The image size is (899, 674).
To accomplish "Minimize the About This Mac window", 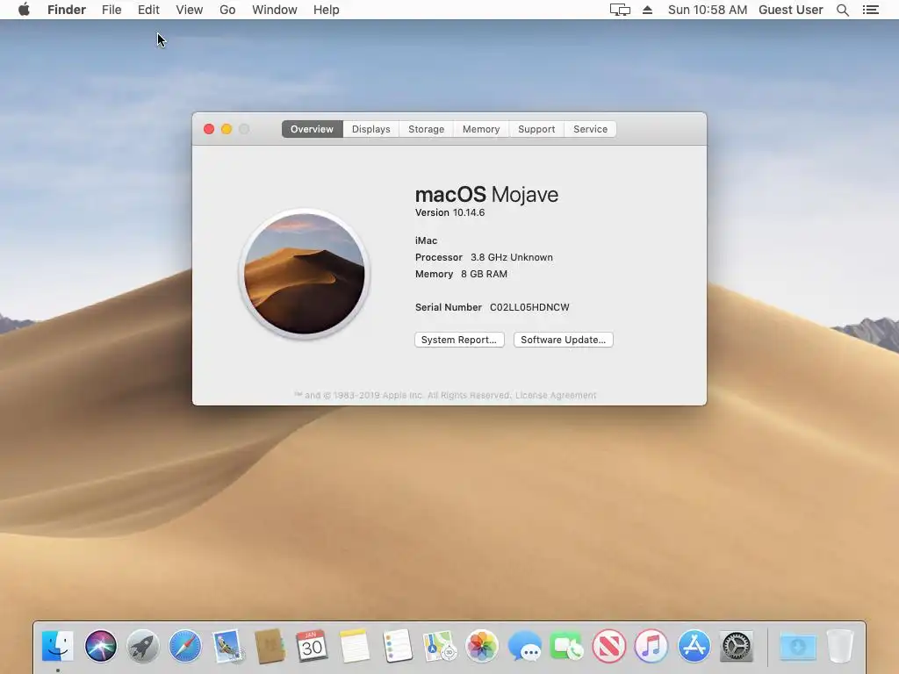I will [227, 129].
